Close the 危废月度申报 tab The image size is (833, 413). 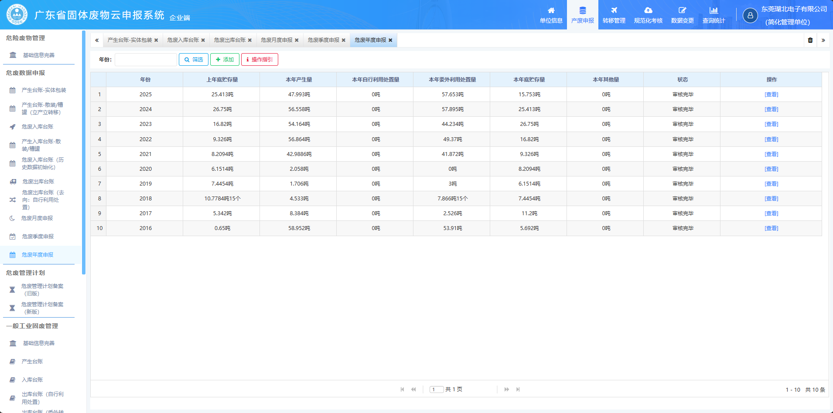[297, 40]
